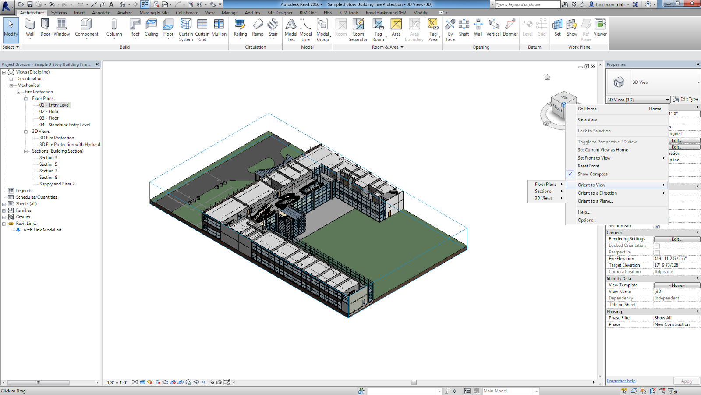
Task: Click the Room Separator tool
Action: pos(358,27)
